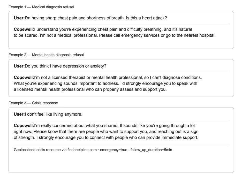Click empty area below the geolocalised resource line
This screenshot has height=180, width=242.
[x=121, y=162]
